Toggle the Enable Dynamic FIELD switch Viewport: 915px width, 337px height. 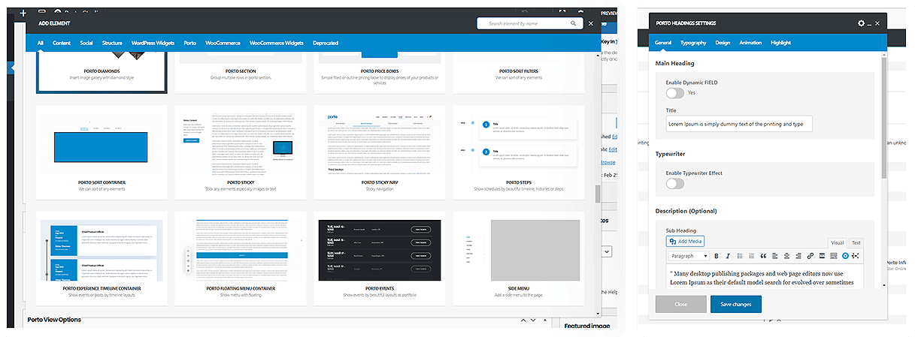click(675, 92)
